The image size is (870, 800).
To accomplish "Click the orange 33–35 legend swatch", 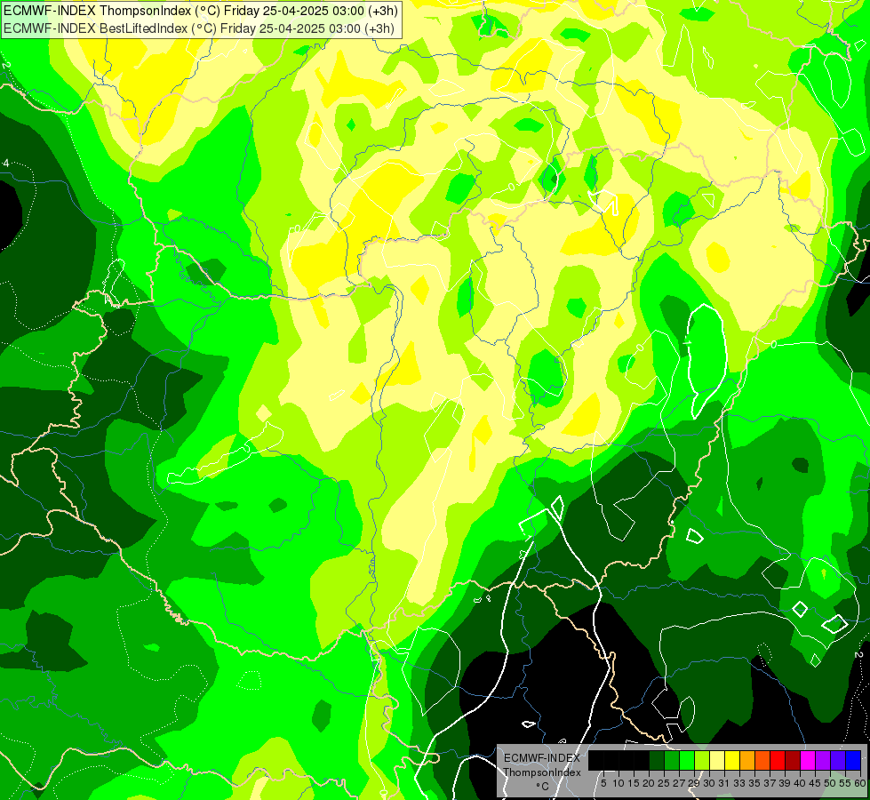I will coord(747,761).
